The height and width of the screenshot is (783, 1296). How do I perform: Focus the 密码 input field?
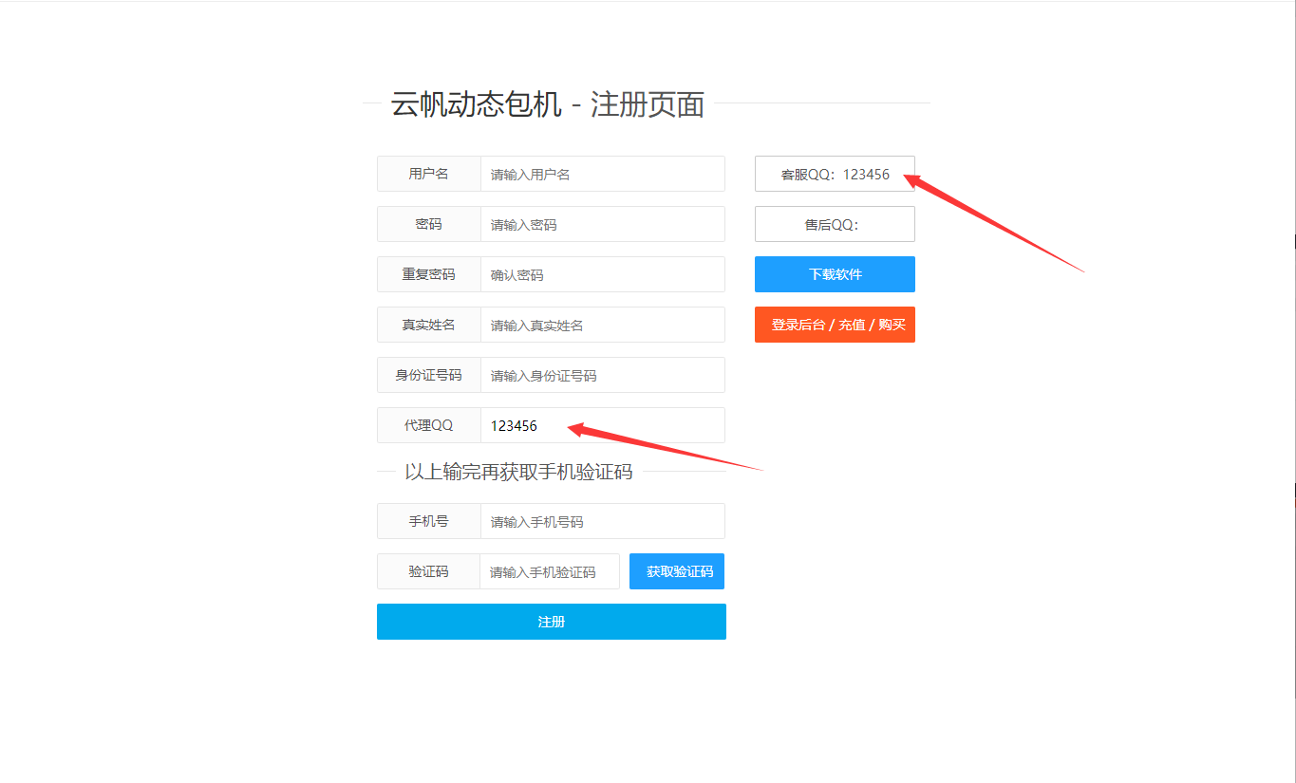click(x=603, y=224)
